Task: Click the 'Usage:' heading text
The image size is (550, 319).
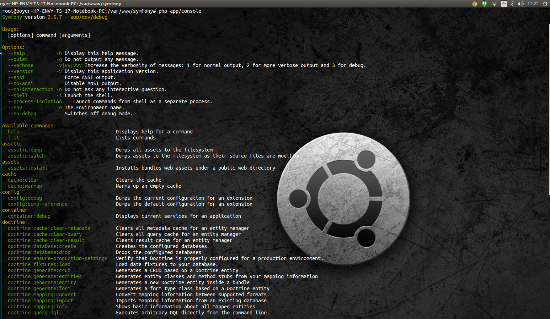Action: tap(11, 29)
